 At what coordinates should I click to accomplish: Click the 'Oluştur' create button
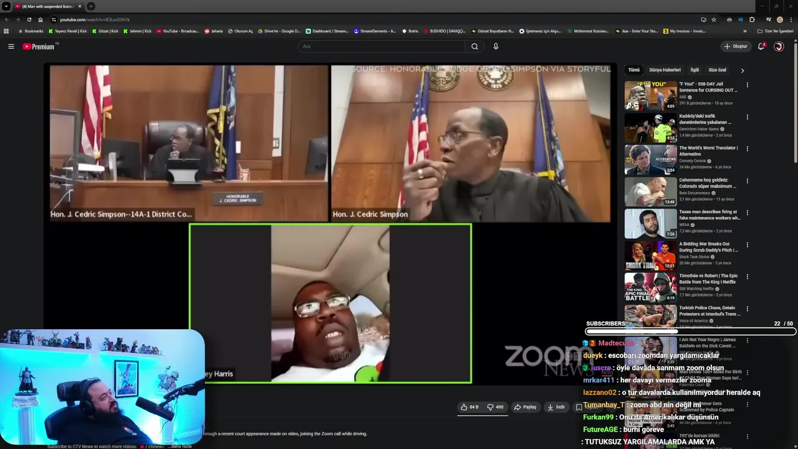coord(736,46)
